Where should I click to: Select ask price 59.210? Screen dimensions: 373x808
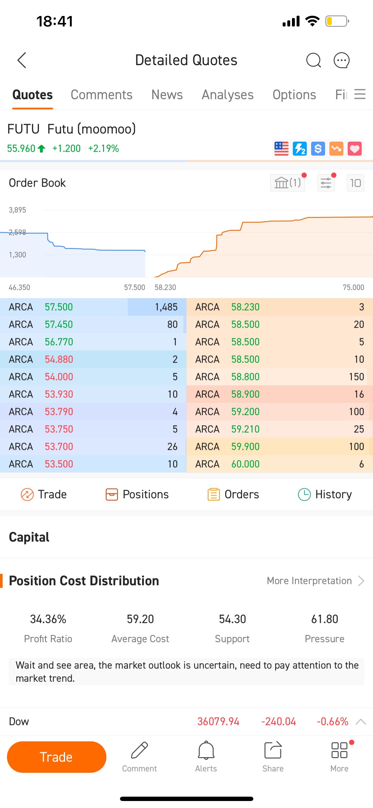[245, 429]
